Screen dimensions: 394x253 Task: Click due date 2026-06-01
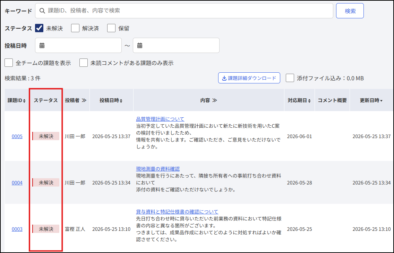click(300, 136)
